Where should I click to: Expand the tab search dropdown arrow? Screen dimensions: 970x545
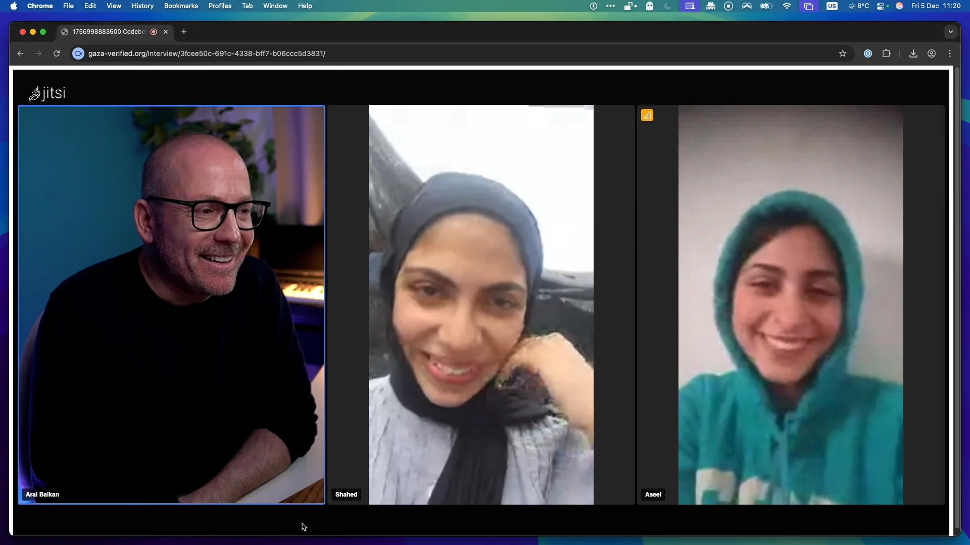[x=951, y=32]
